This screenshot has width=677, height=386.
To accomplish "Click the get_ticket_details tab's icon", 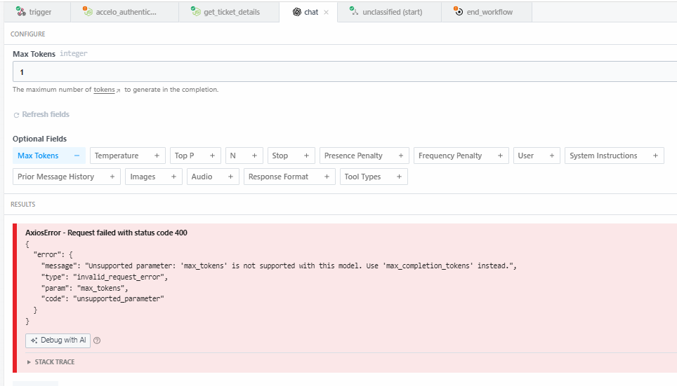I will pyautogui.click(x=196, y=11).
